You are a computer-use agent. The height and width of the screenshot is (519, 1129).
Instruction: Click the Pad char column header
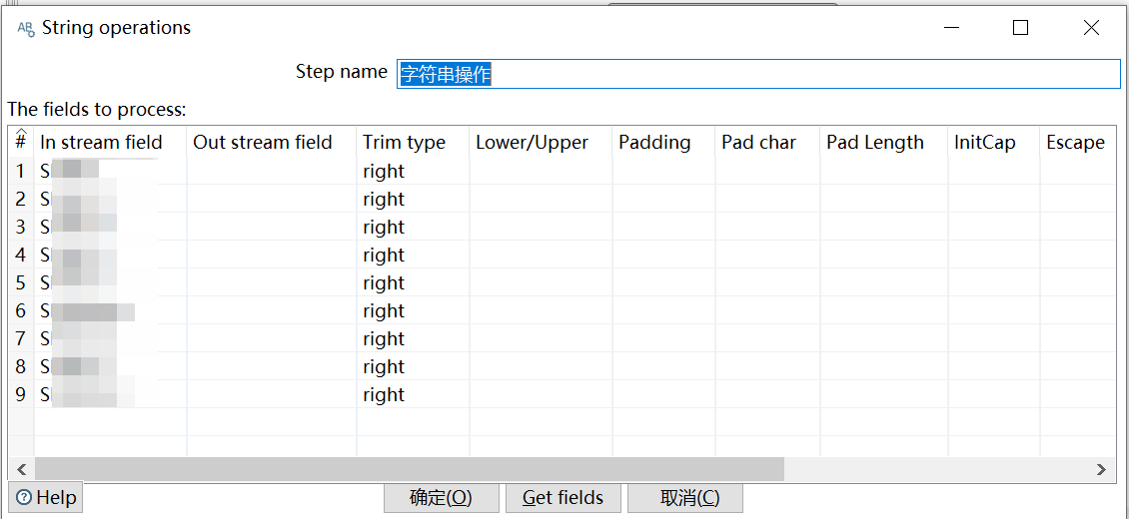point(767,143)
